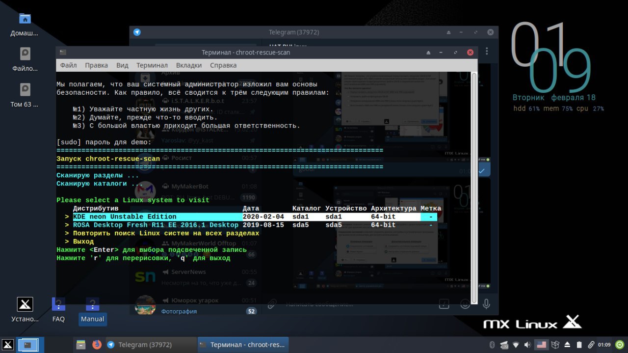Select the KDE neon Unstable Edition entry
The height and width of the screenshot is (353, 628).
[x=255, y=217]
